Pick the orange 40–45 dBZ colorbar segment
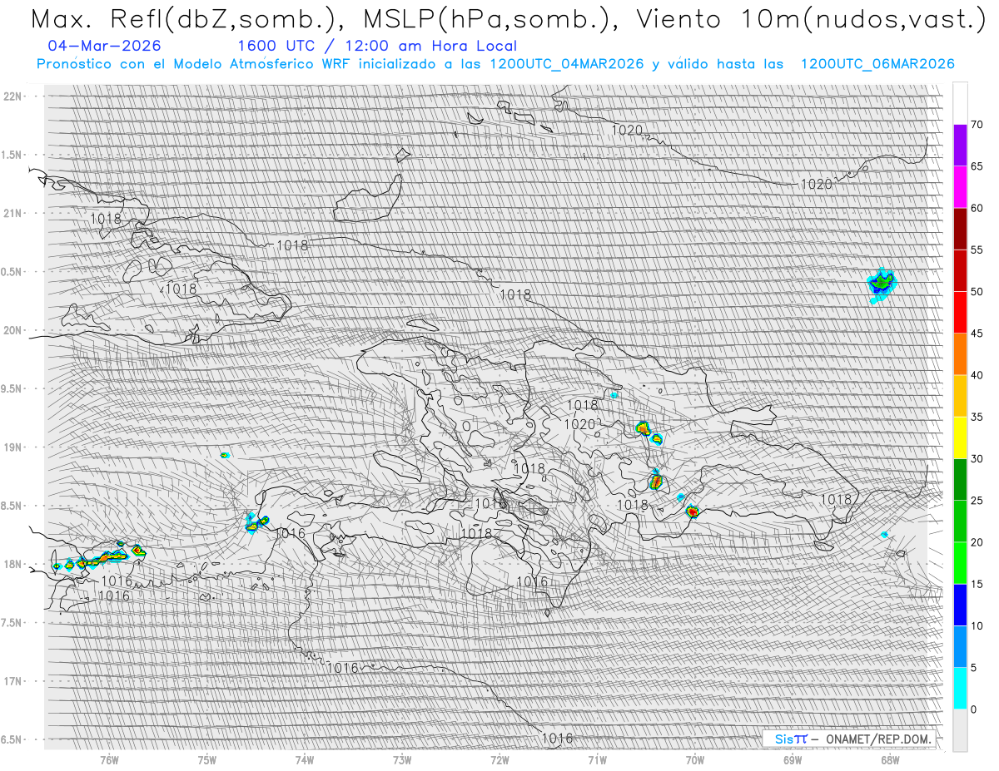Image resolution: width=999 pixels, height=771 pixels. click(960, 354)
